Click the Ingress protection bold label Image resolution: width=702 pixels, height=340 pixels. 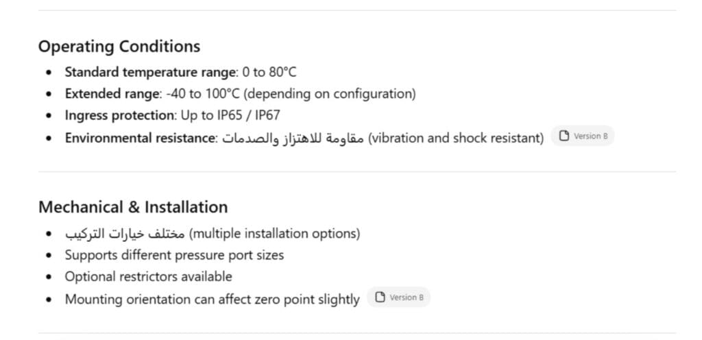(119, 115)
